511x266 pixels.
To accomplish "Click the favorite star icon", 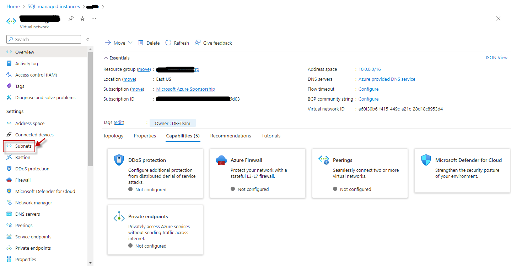I will tap(82, 19).
